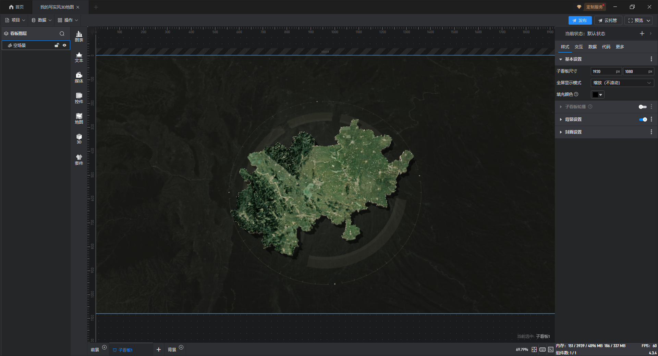This screenshot has height=356, width=658.
Task: Expand the 封面设置 section
Action: (x=573, y=132)
